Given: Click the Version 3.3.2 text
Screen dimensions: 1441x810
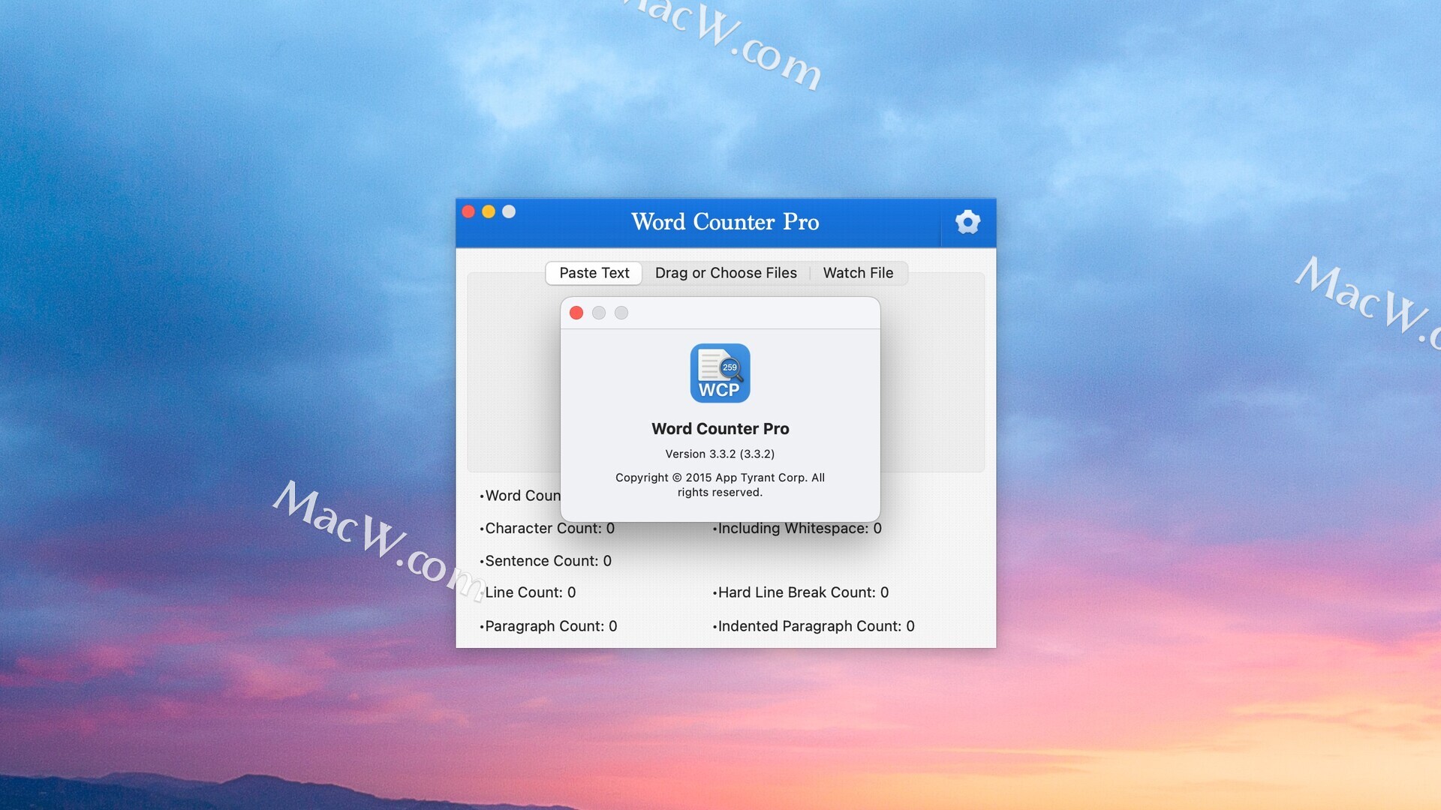Looking at the screenshot, I should coord(720,454).
